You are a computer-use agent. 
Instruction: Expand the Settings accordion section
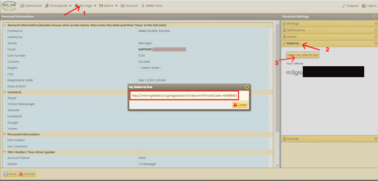(x=329, y=24)
